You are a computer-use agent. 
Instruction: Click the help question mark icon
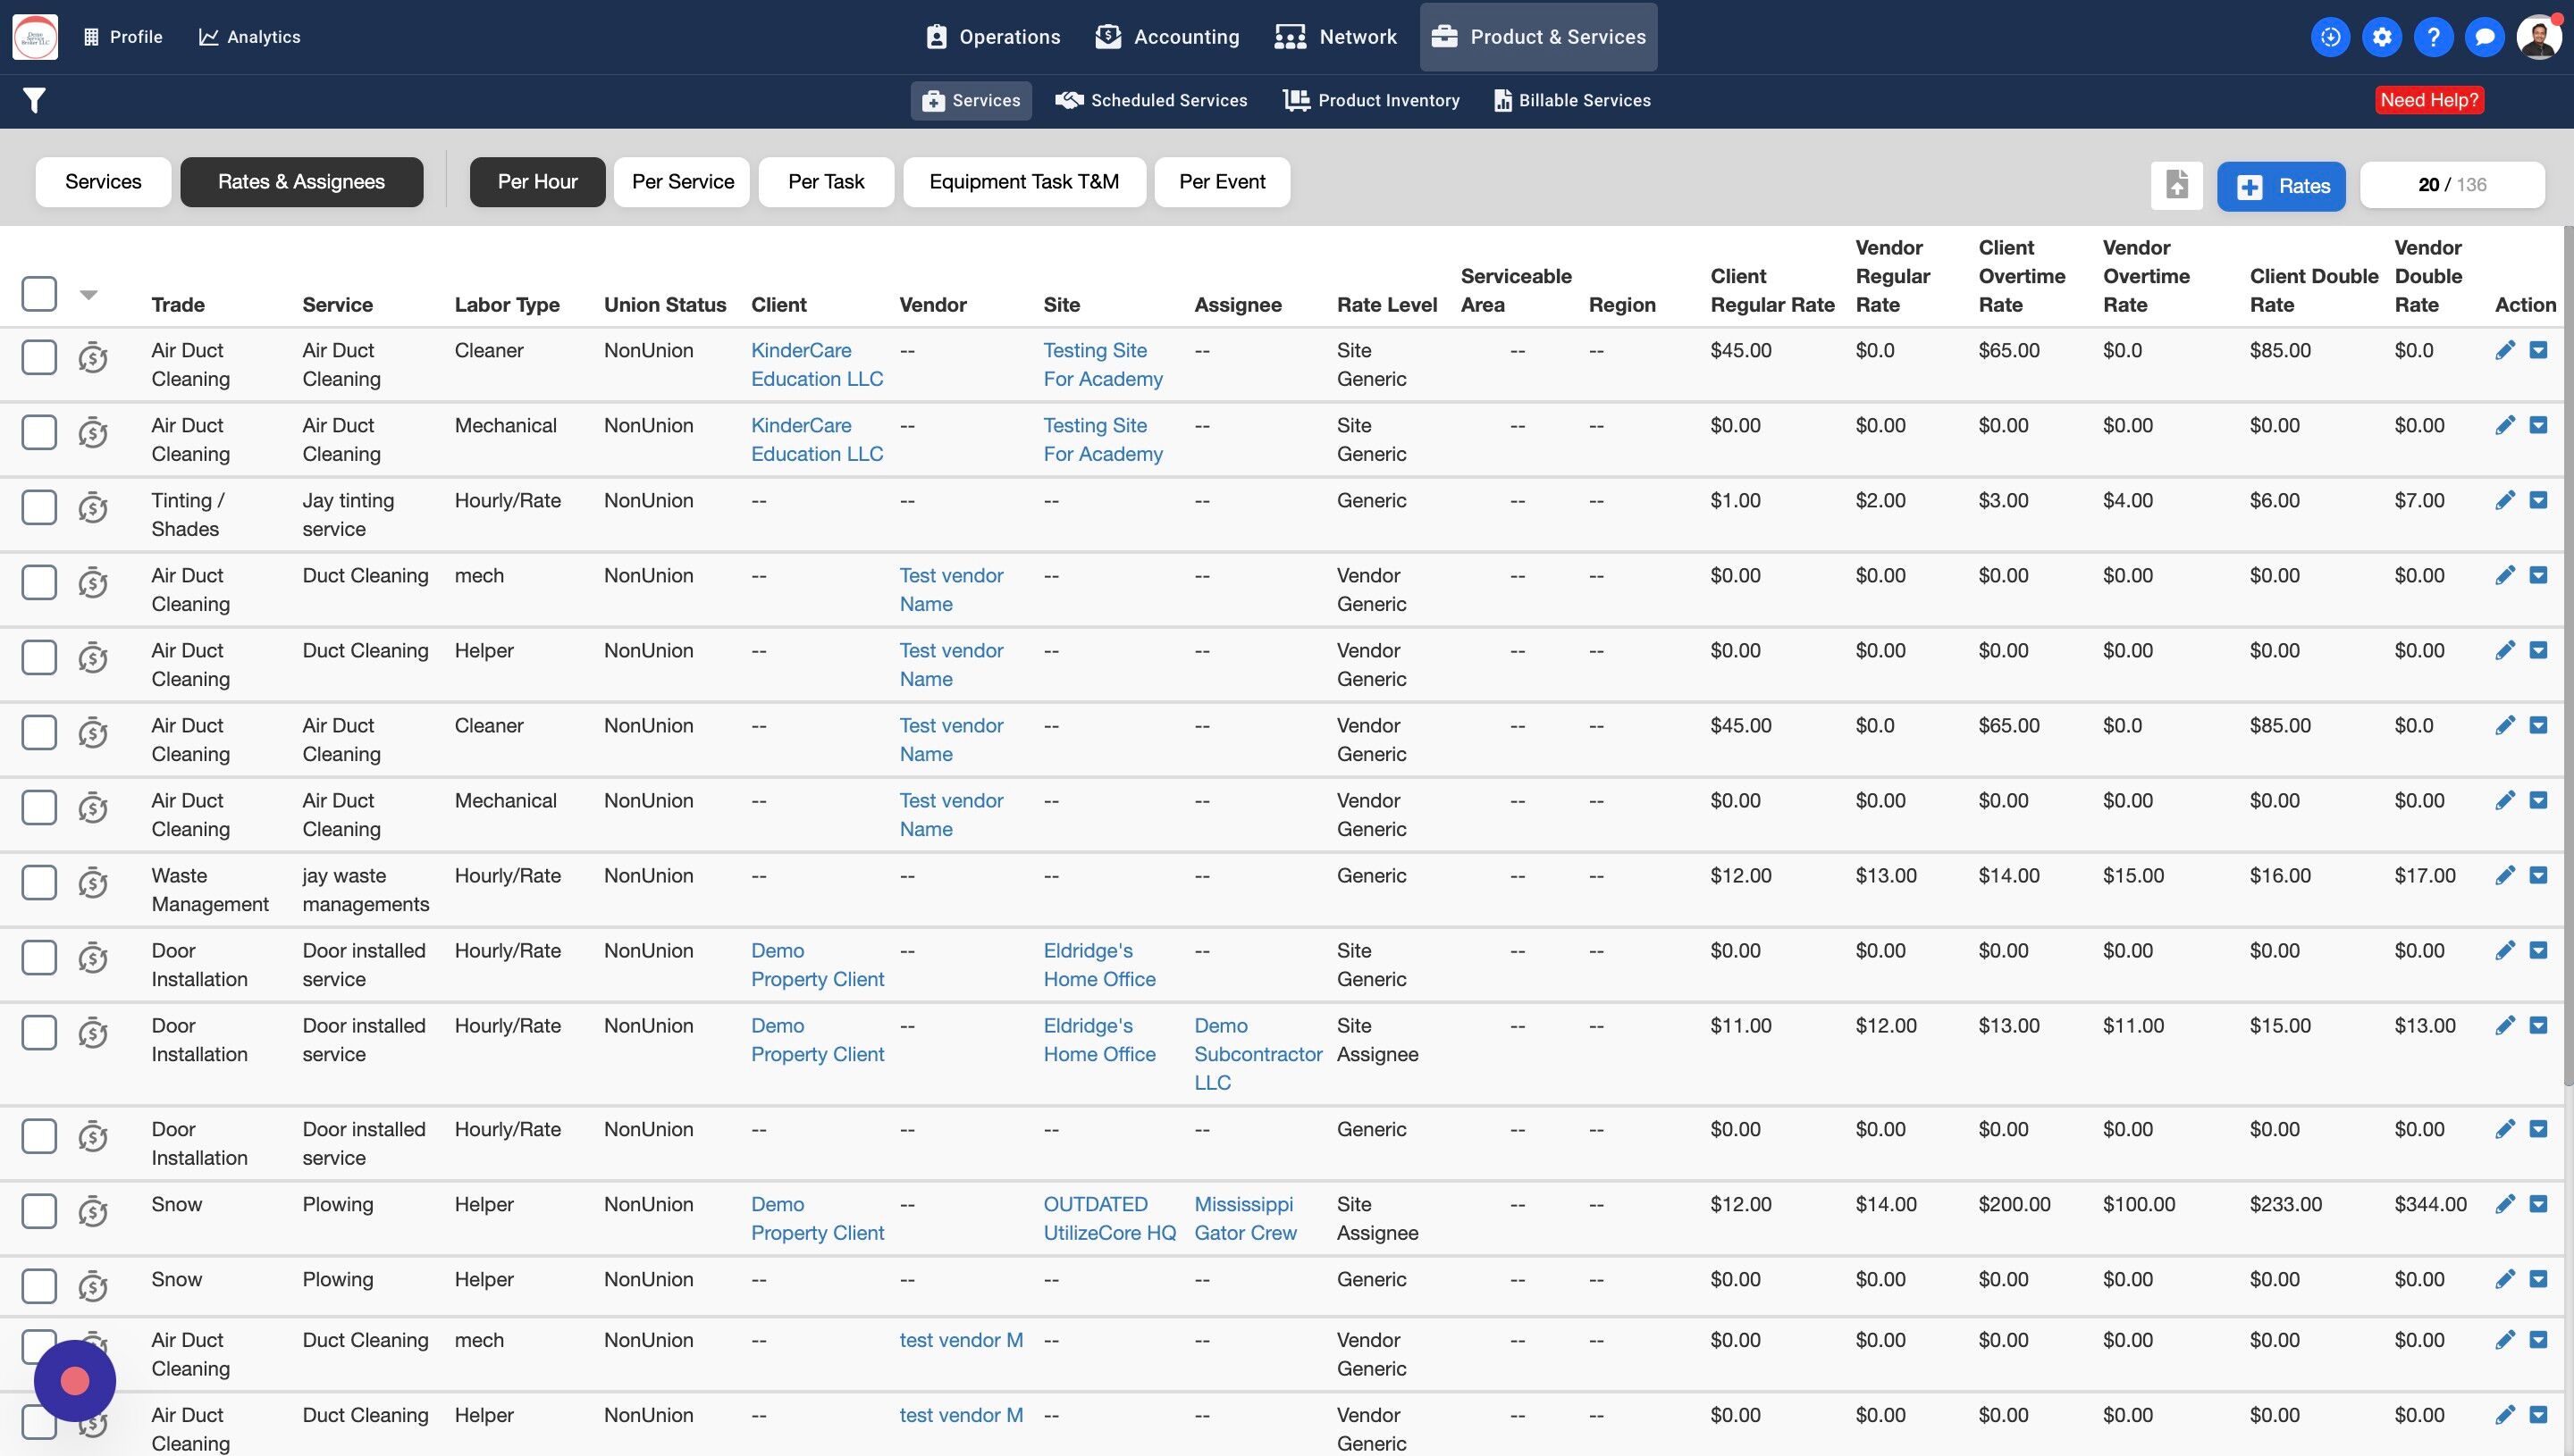coord(2433,37)
